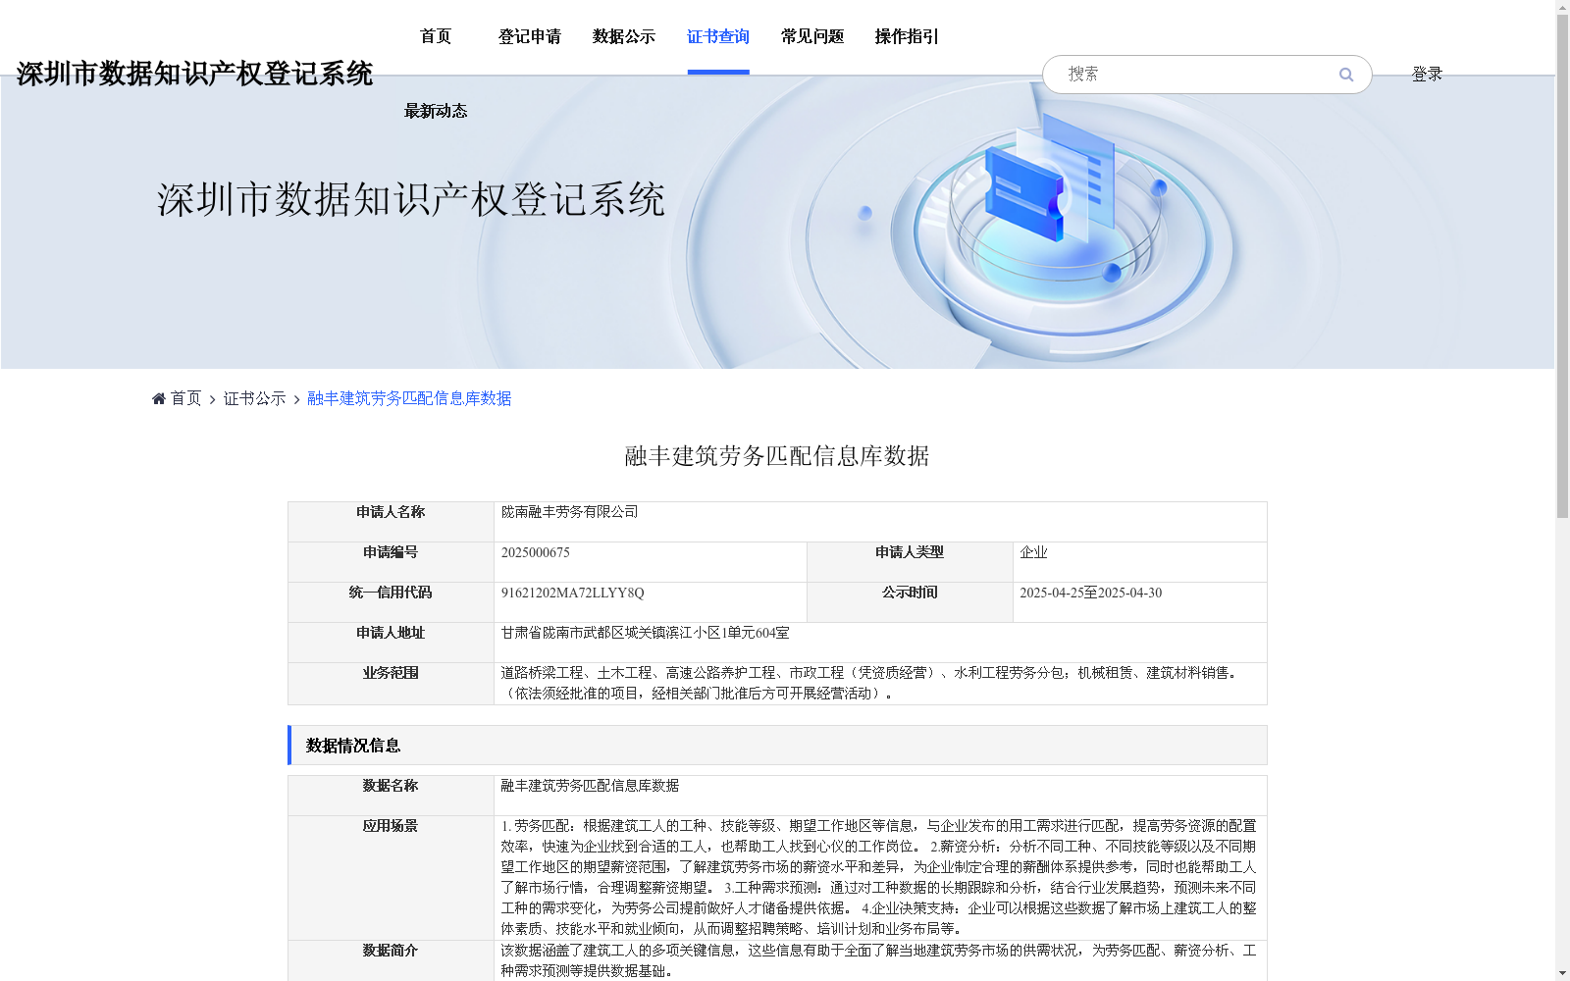Go to 证书公示 in the breadcrumb
The height and width of the screenshot is (981, 1570).
(x=255, y=398)
